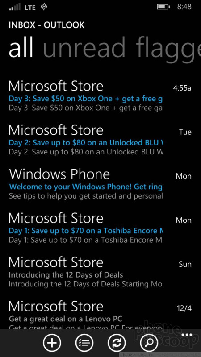Viewport: 201px width, 357px height.
Task: Tap the sync refresh icon
Action: click(117, 343)
